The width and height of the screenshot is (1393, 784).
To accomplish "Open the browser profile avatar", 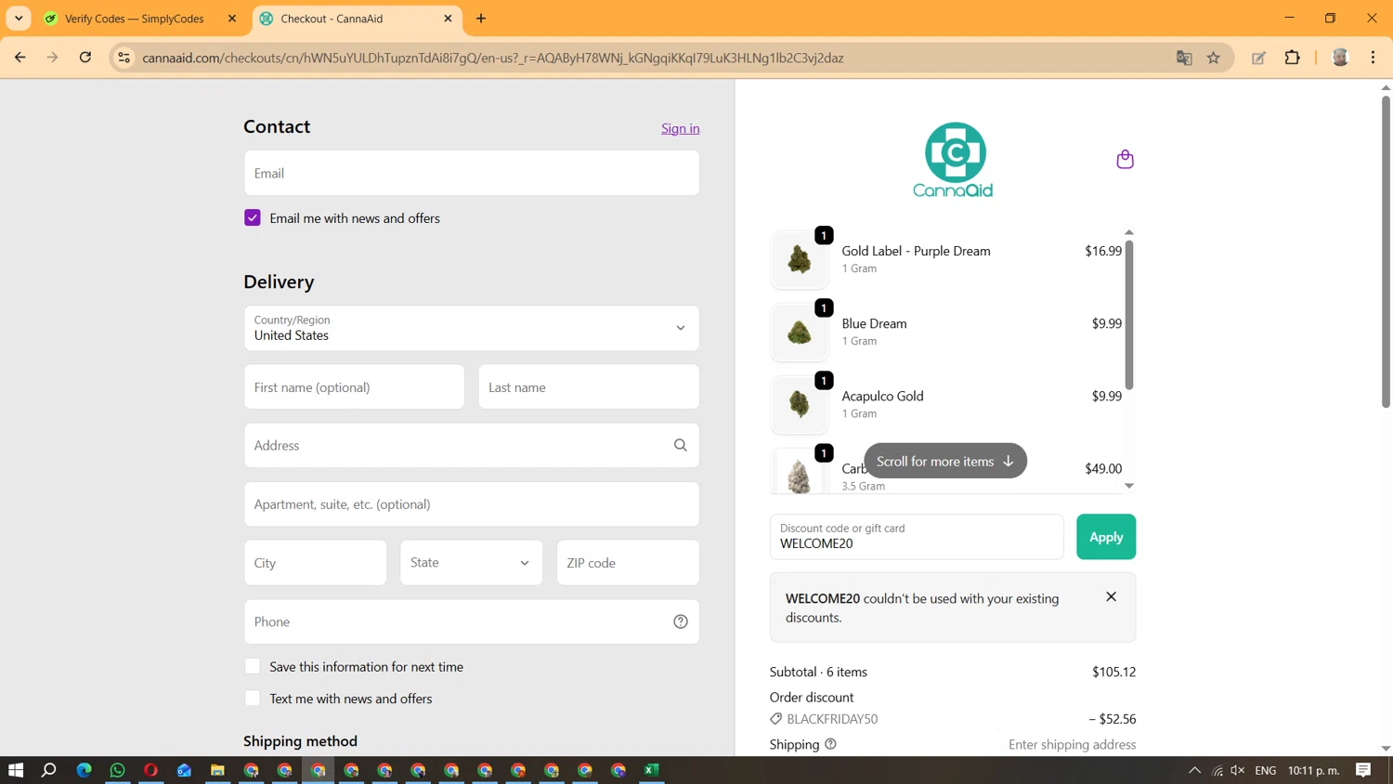I will [x=1340, y=58].
